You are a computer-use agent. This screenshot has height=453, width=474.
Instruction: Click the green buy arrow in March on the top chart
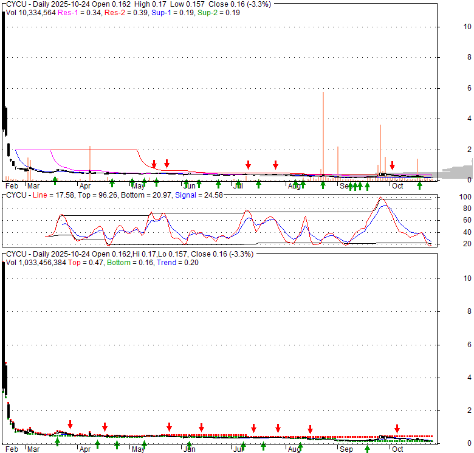[x=55, y=181]
